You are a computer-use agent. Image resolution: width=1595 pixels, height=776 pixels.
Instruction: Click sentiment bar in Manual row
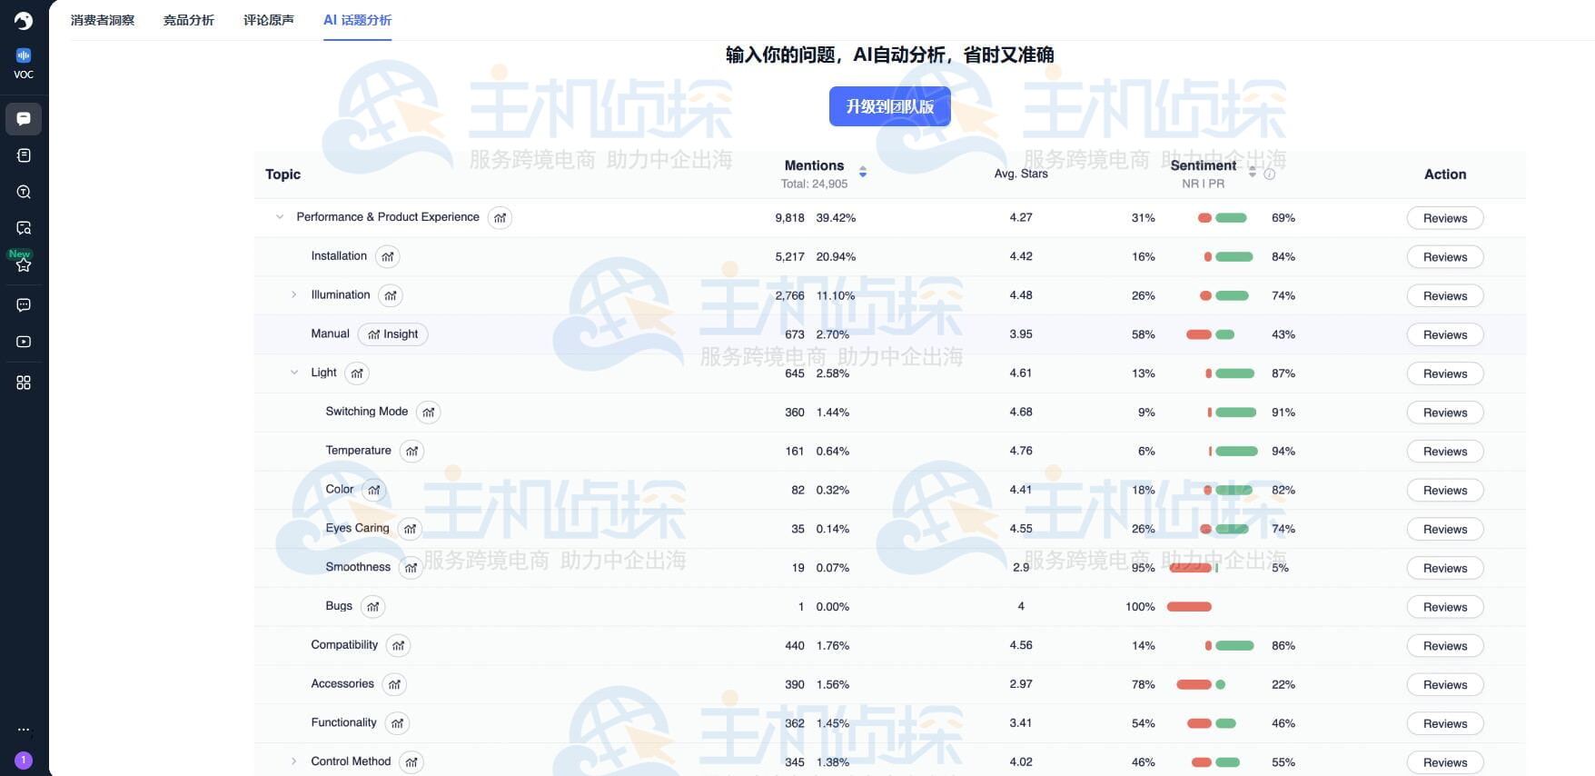(x=1211, y=334)
